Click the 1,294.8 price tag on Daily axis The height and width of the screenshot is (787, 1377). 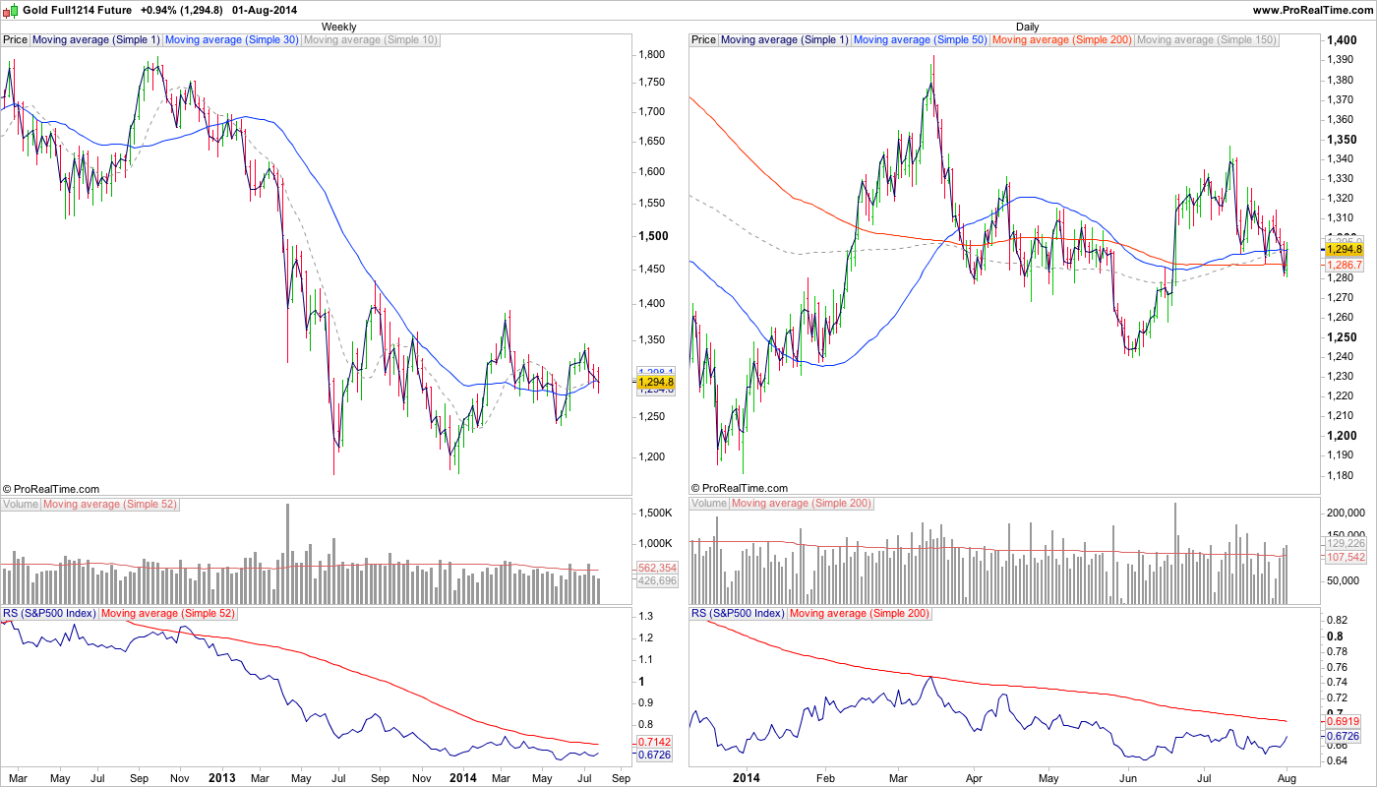click(1344, 250)
